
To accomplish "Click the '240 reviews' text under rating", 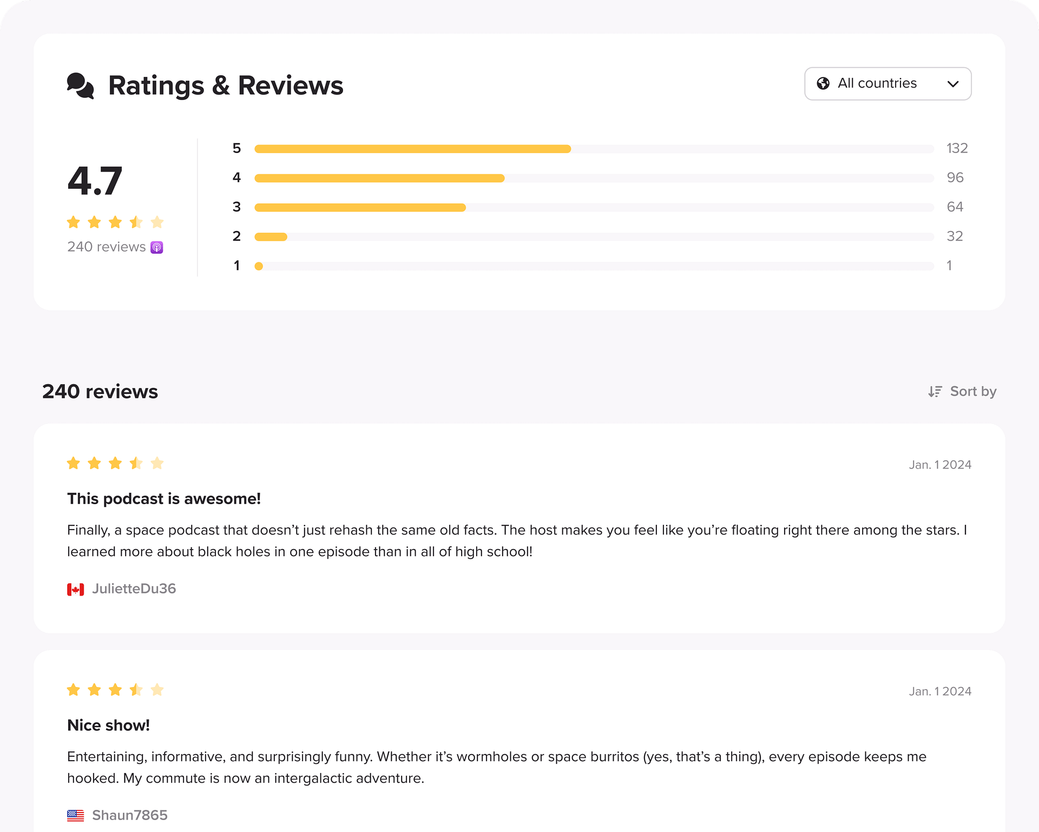I will pyautogui.click(x=107, y=247).
